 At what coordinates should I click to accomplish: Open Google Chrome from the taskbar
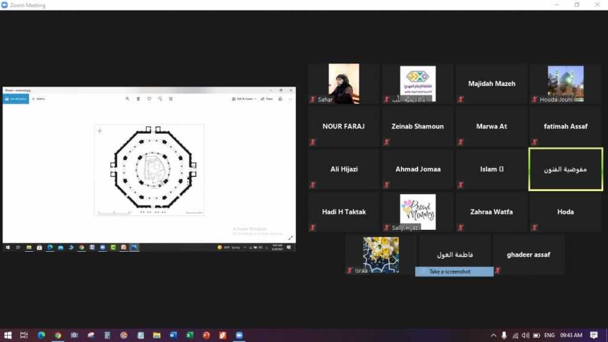pos(58,335)
